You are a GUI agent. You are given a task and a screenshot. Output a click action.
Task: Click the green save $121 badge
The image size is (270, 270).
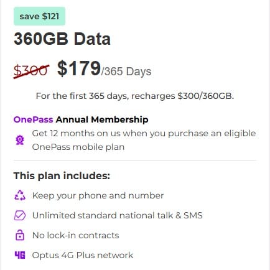pos(39,16)
